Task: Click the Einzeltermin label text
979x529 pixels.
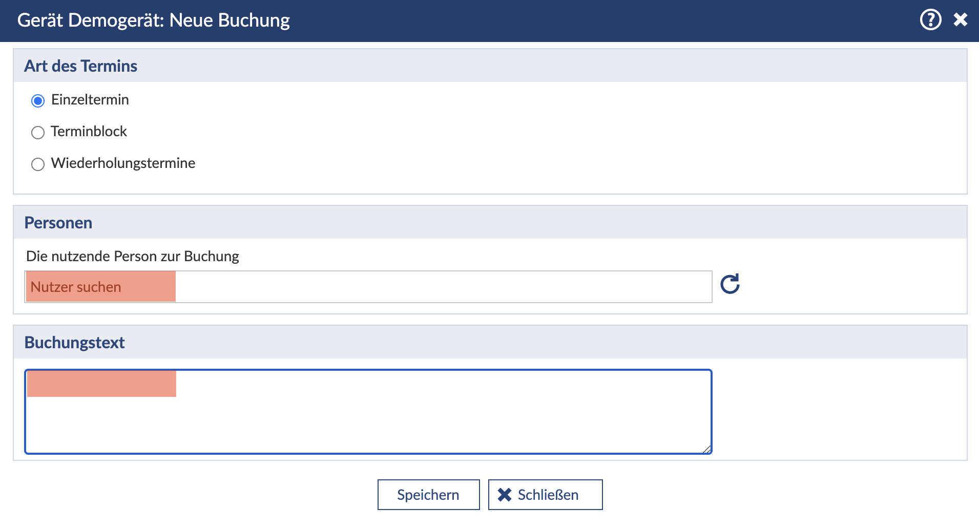Action: pyautogui.click(x=90, y=100)
